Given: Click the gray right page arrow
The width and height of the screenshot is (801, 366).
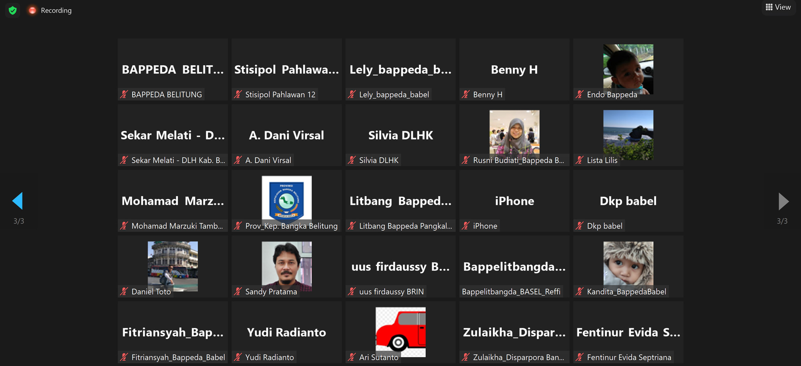Looking at the screenshot, I should point(783,201).
